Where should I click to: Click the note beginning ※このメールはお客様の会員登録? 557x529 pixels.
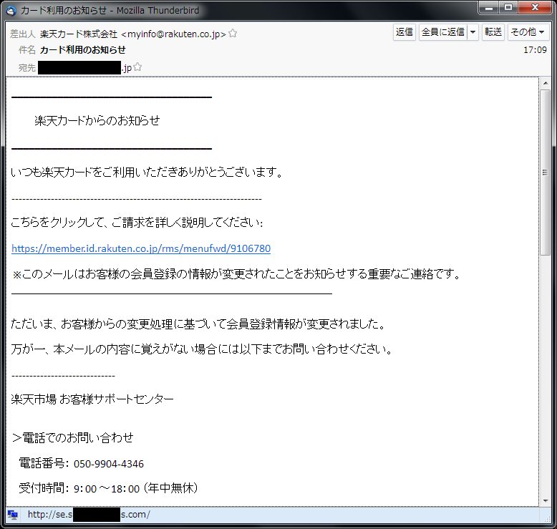coord(236,274)
